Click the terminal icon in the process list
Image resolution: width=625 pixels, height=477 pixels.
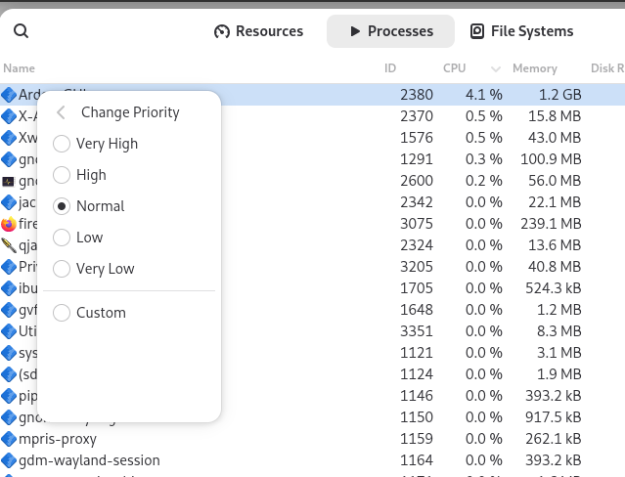pyautogui.click(x=9, y=181)
